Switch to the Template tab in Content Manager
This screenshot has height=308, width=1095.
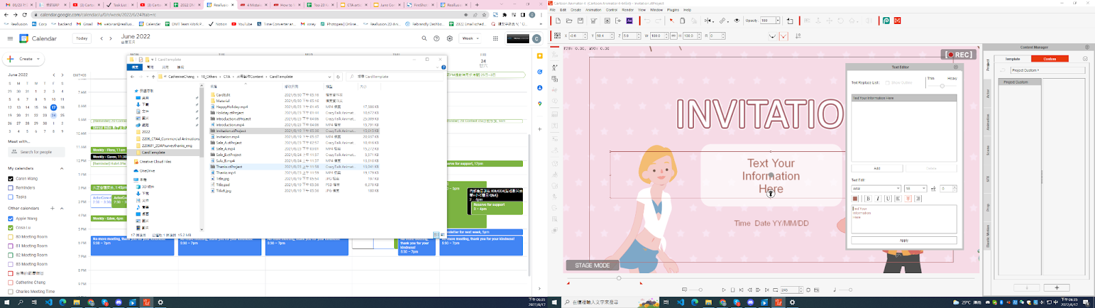click(x=1012, y=59)
